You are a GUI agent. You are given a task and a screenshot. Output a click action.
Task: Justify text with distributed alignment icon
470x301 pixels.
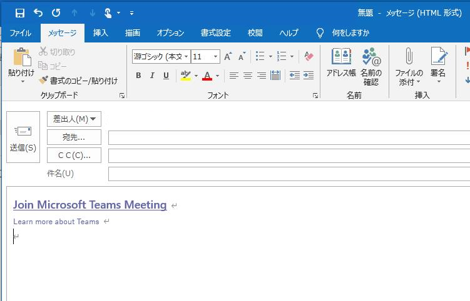275,76
